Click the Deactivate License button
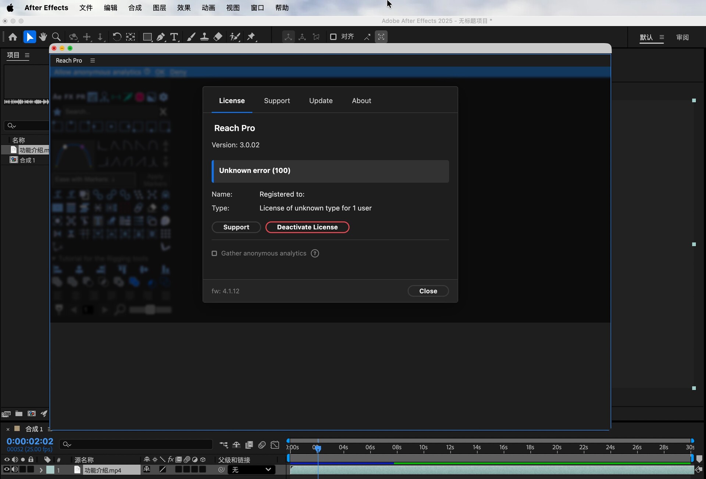Screen dimensions: 706x479 click(x=307, y=227)
